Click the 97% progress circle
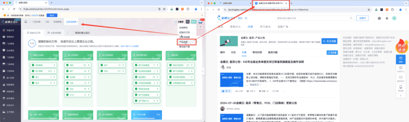The height and width of the screenshot is (122, 409). click(x=32, y=43)
